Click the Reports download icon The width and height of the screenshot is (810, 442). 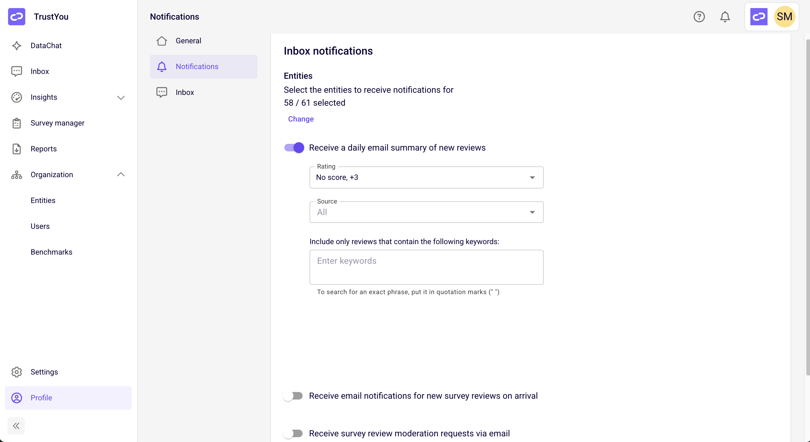click(16, 149)
